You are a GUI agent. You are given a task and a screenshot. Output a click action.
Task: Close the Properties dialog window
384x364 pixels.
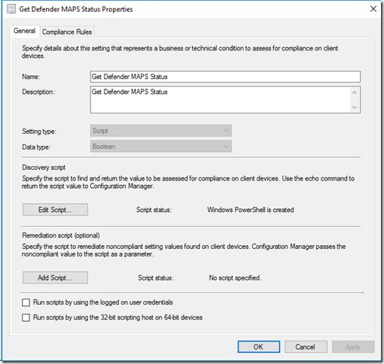point(373,9)
